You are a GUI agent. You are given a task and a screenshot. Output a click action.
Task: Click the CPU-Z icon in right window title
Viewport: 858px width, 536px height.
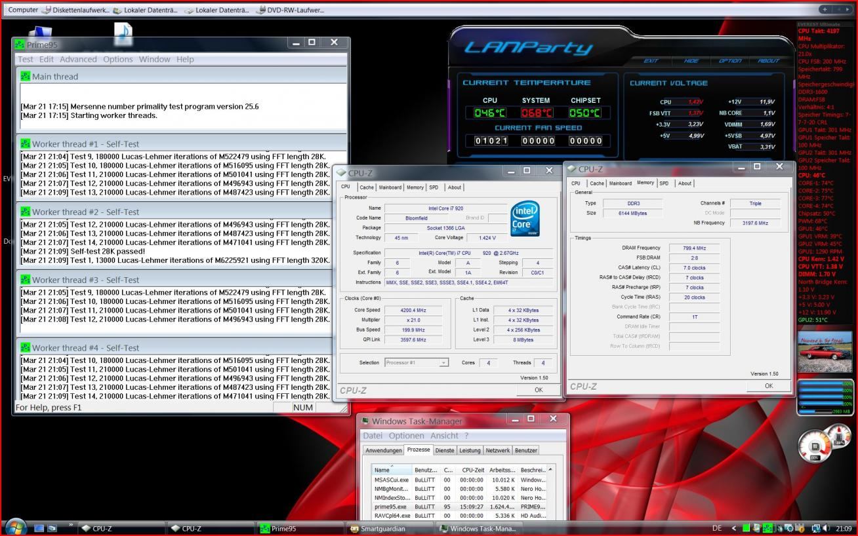click(571, 169)
